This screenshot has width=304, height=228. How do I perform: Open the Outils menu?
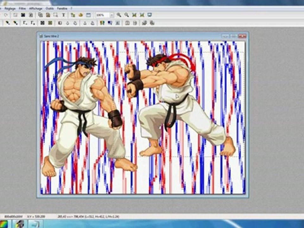[50, 8]
